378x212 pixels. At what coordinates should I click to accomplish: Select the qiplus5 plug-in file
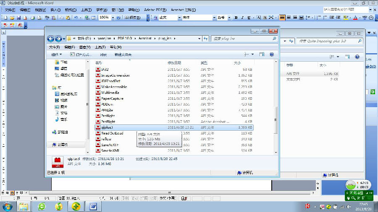107,127
